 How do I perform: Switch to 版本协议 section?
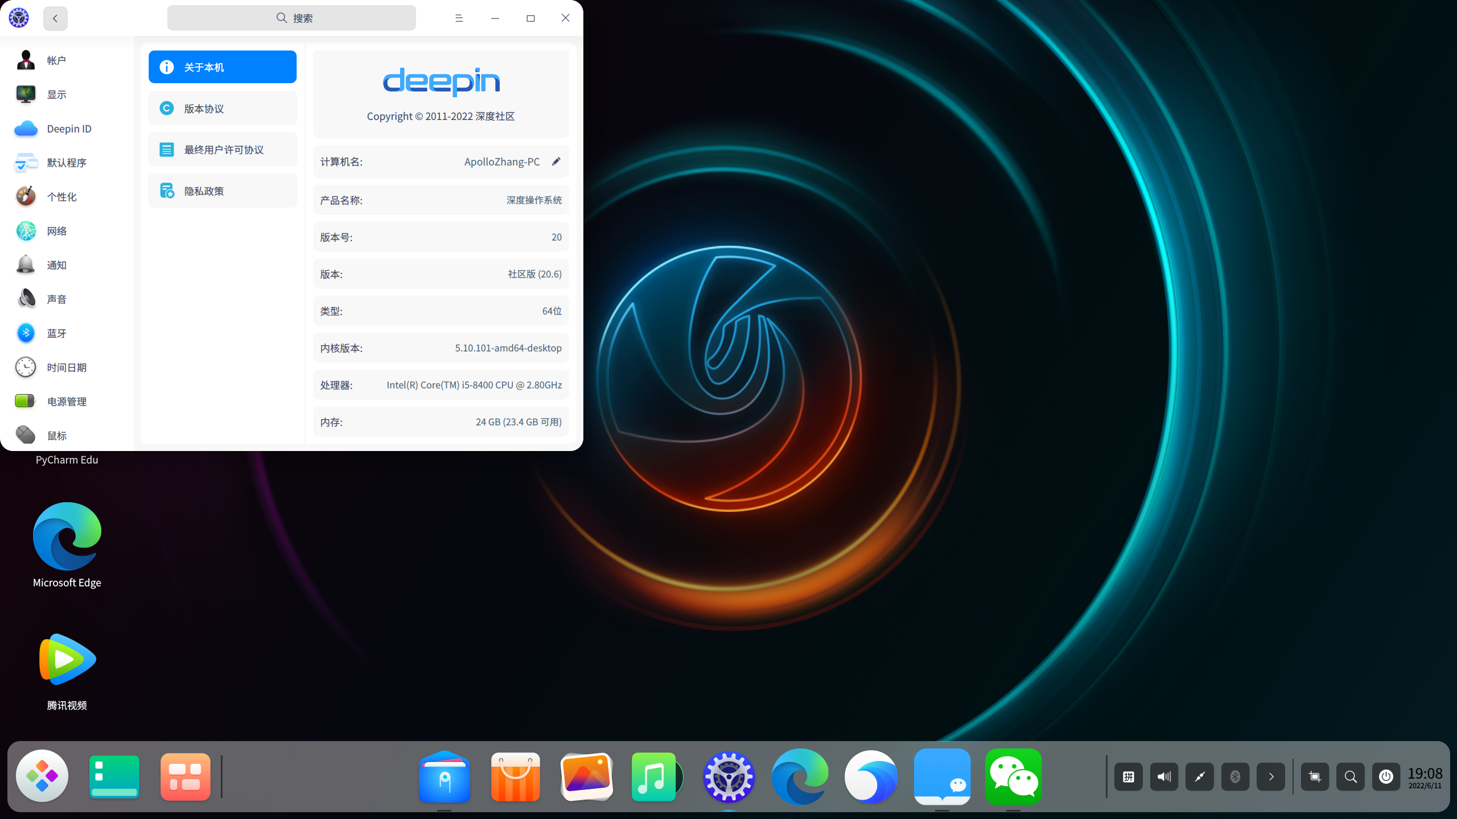point(222,108)
